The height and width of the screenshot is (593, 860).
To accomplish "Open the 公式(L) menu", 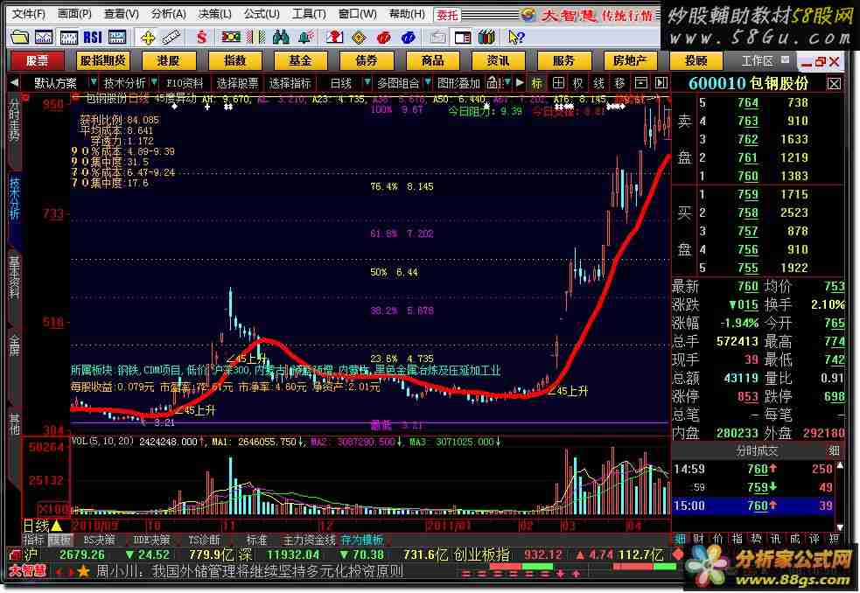I will point(260,14).
